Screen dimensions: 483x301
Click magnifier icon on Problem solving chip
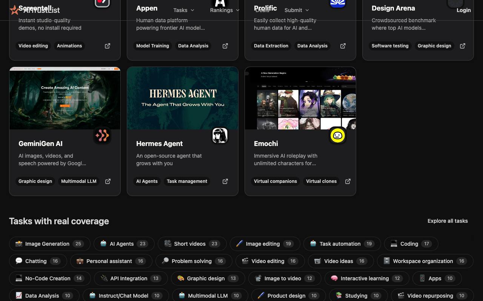[165, 261]
